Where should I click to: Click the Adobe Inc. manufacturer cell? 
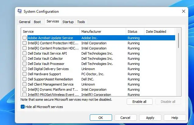click(x=89, y=38)
